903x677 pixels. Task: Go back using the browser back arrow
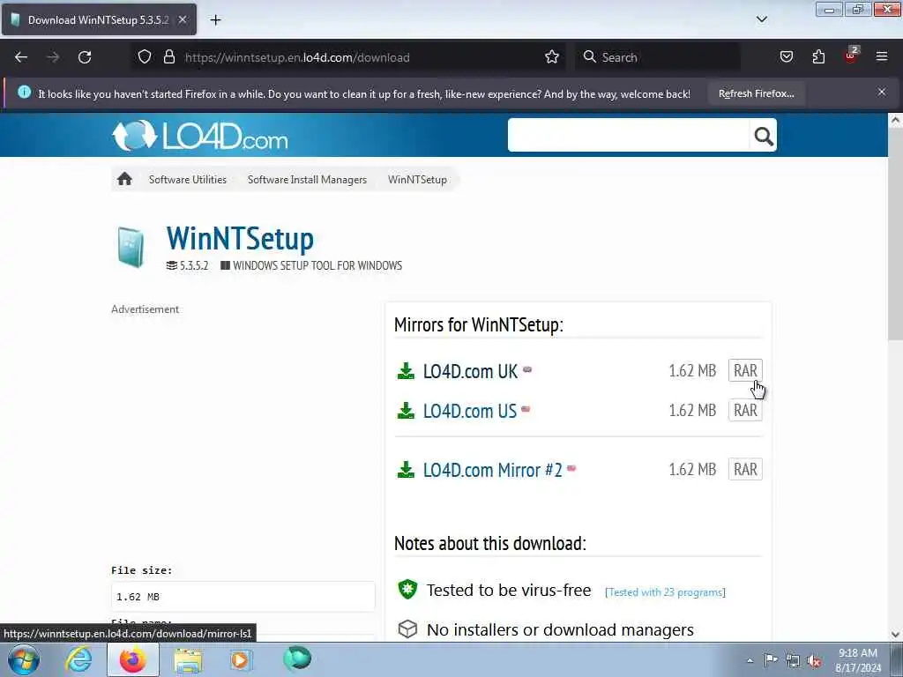21,57
